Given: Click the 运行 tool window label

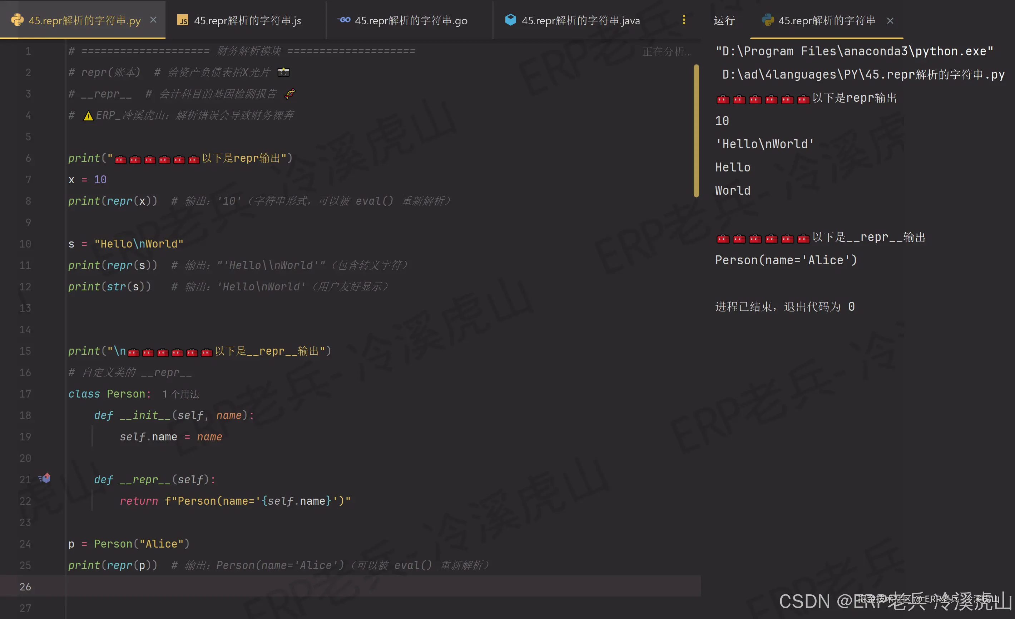Looking at the screenshot, I should coord(724,21).
